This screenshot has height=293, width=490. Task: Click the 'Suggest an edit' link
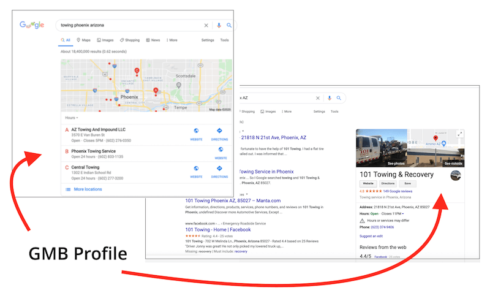click(x=371, y=236)
